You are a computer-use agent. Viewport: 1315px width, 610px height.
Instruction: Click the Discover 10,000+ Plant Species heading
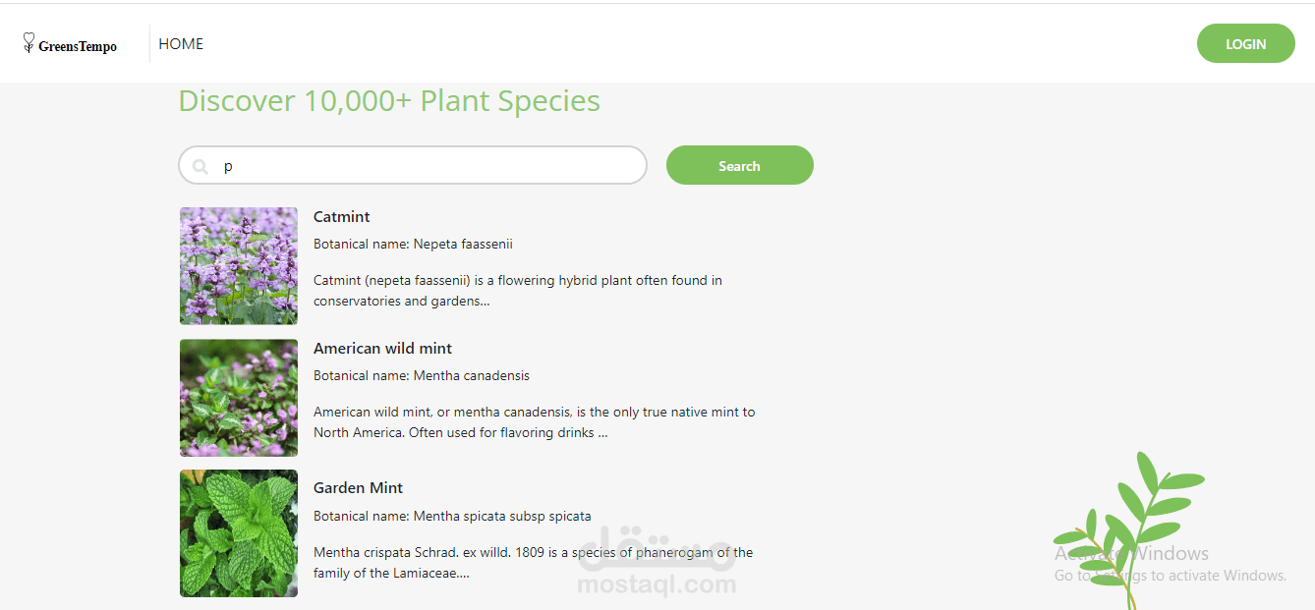click(389, 101)
